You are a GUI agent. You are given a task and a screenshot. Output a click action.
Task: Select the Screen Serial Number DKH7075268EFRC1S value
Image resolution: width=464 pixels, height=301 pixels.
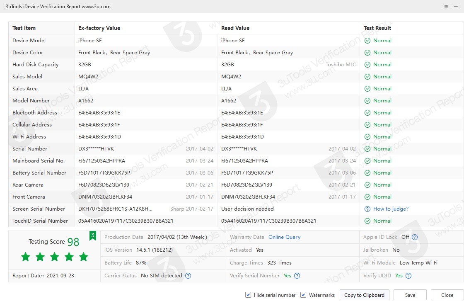tap(116, 209)
